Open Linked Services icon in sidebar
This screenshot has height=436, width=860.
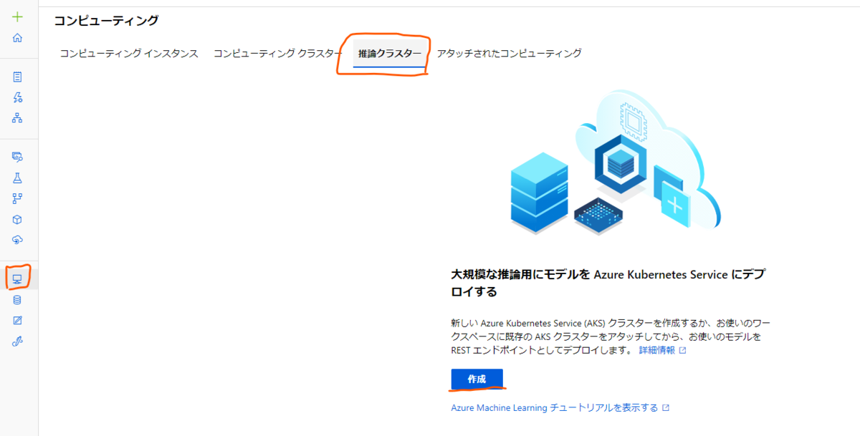(x=18, y=341)
